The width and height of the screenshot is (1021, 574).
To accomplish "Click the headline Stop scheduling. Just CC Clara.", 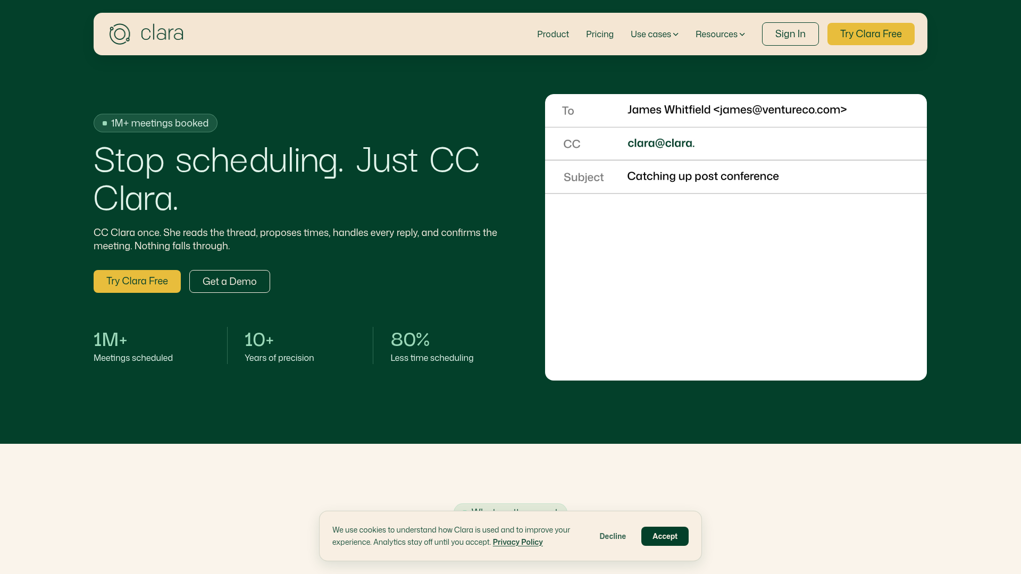I will point(287,179).
